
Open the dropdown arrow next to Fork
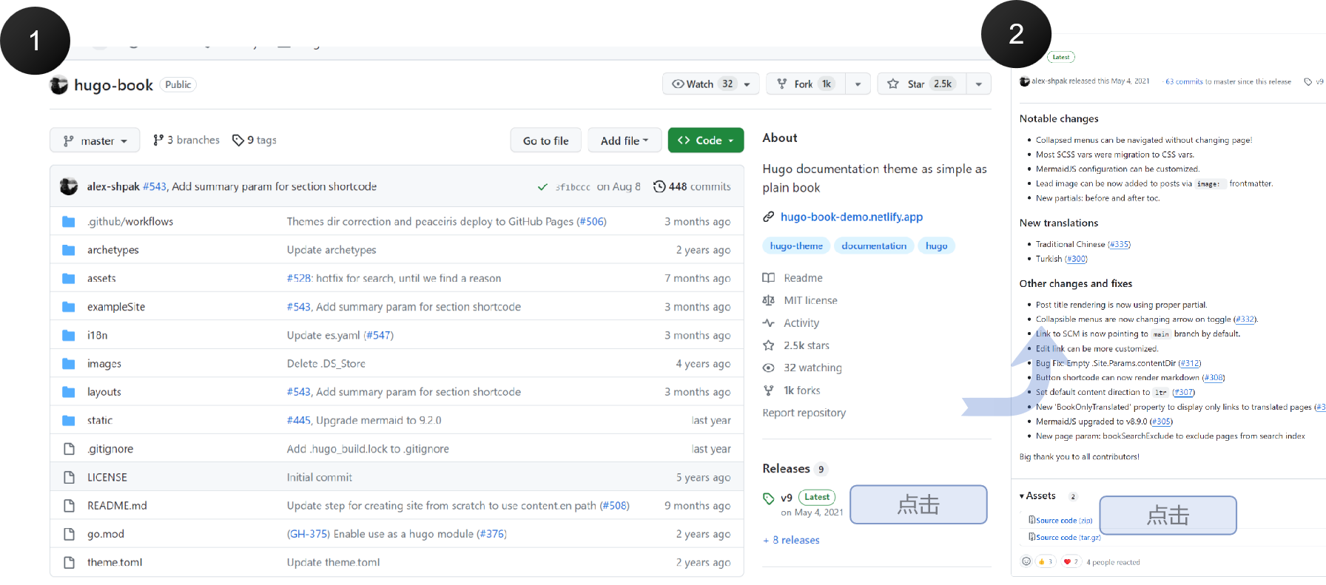pyautogui.click(x=858, y=84)
